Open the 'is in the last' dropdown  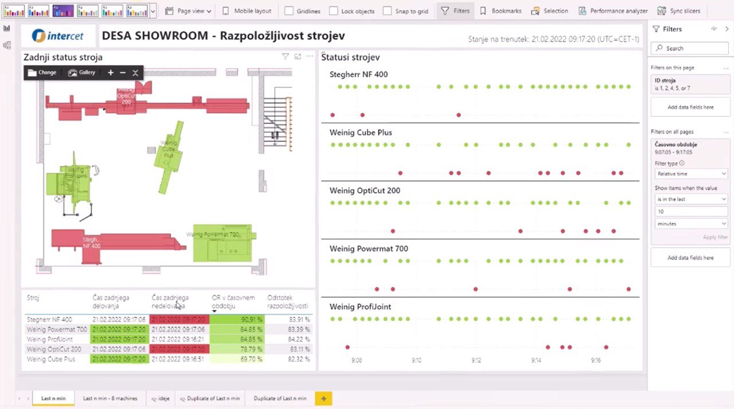pos(691,199)
